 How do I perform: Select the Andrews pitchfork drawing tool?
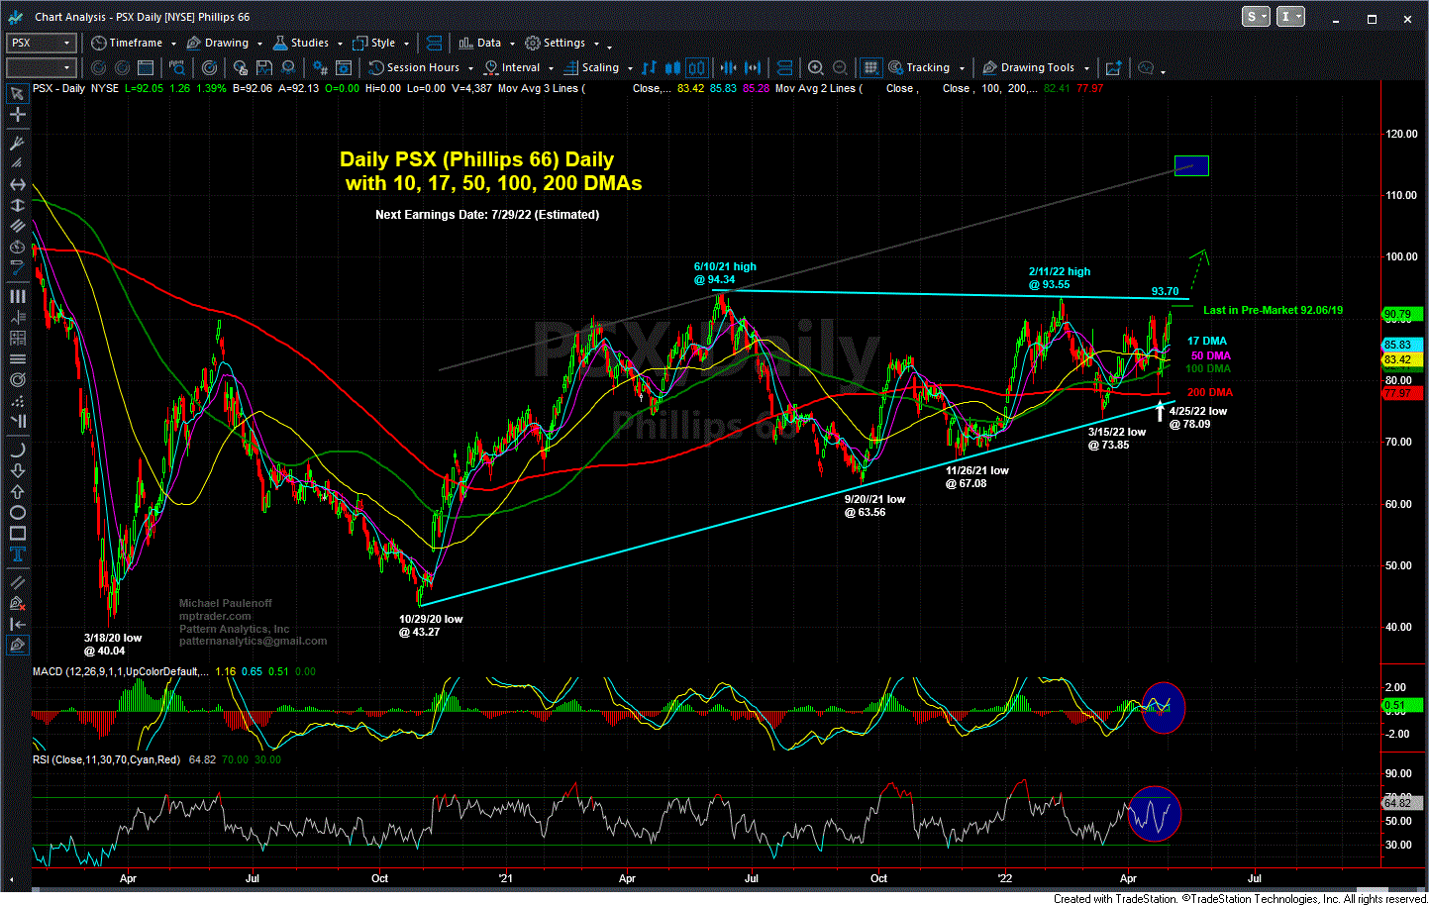point(17,144)
